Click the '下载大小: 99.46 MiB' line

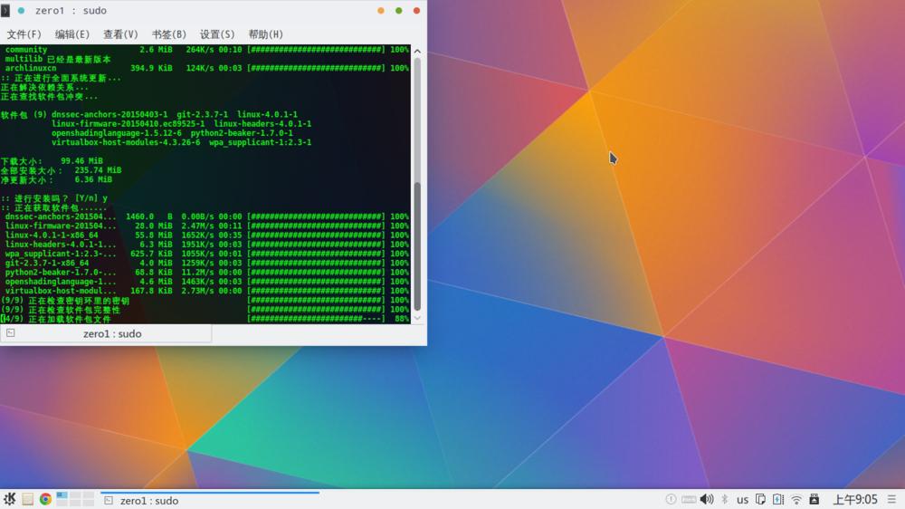tap(52, 161)
